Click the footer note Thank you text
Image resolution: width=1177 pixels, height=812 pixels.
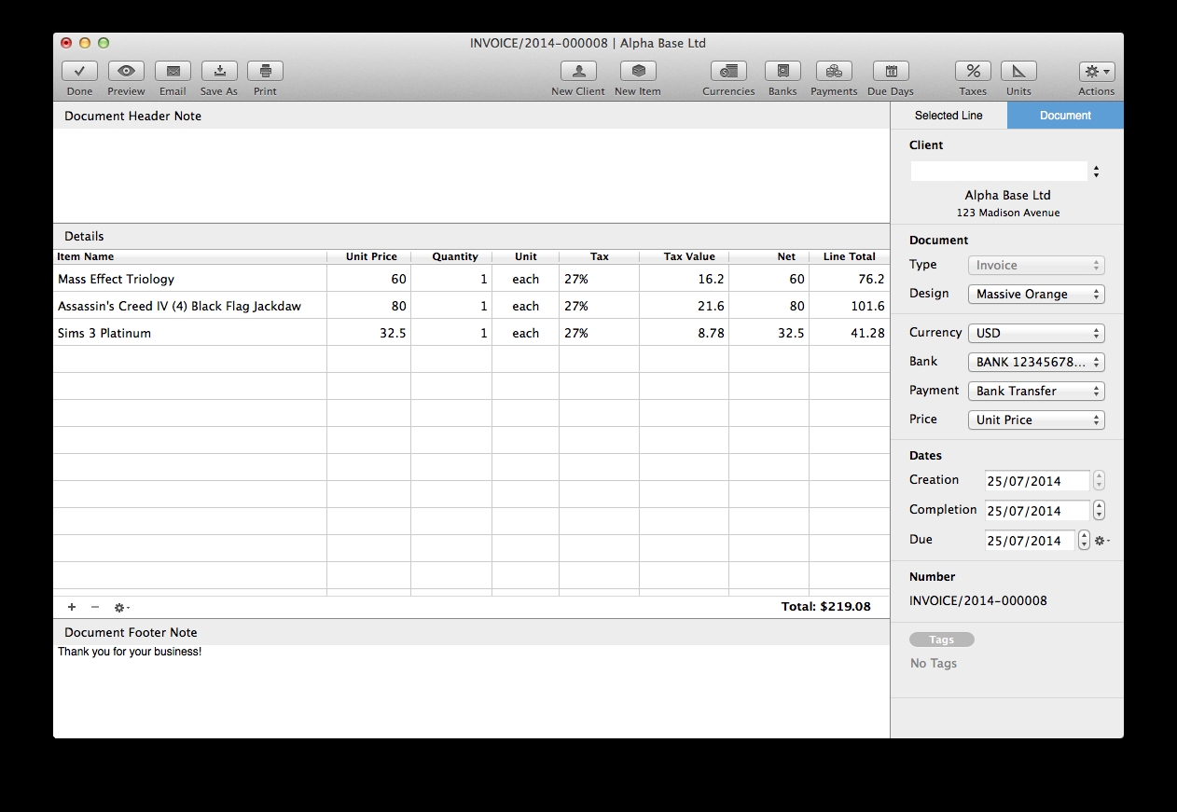coord(130,652)
